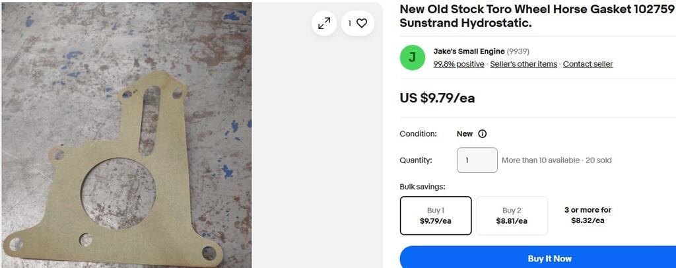This screenshot has height=268, width=676.
Task: Click the US $9.79/ea price
Action: click(437, 98)
